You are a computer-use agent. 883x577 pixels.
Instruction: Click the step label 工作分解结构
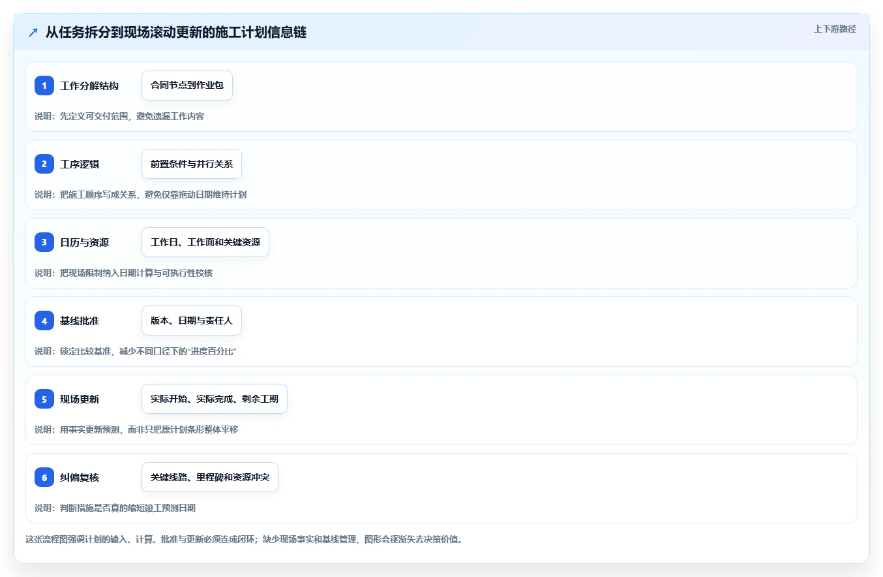pos(89,86)
